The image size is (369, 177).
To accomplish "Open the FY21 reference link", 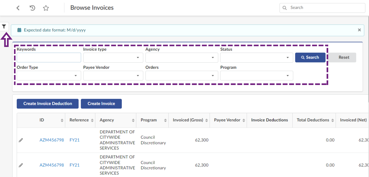I will 74,140.
